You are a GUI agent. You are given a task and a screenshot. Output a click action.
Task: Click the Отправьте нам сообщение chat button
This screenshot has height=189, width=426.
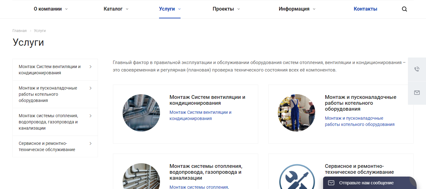coord(370,183)
